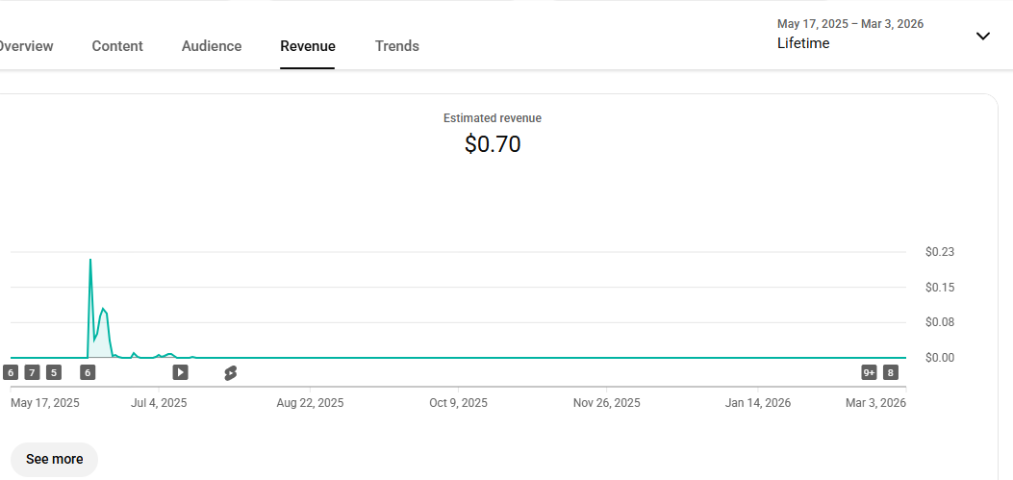The width and height of the screenshot is (1013, 480).
Task: Click the marker badge labeled 7
Action: [x=32, y=372]
